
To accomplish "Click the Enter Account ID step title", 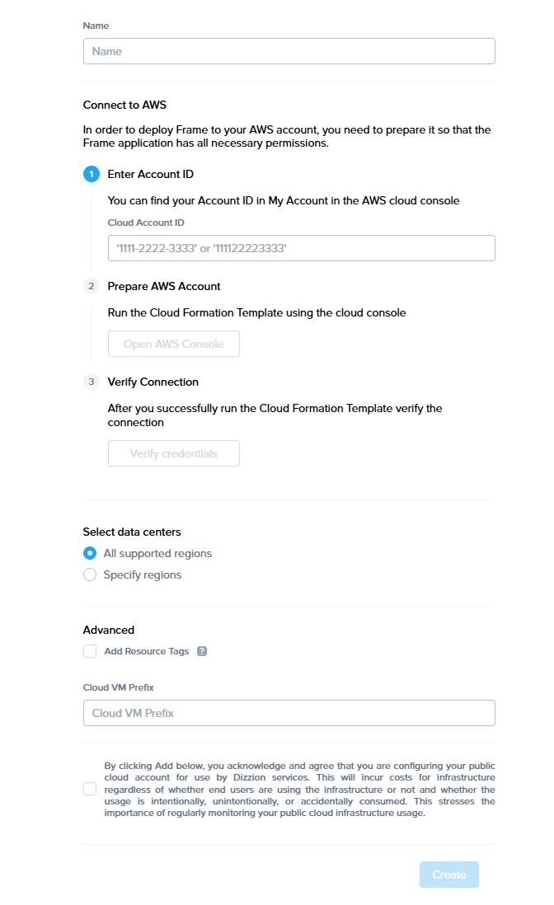I will click(x=150, y=174).
